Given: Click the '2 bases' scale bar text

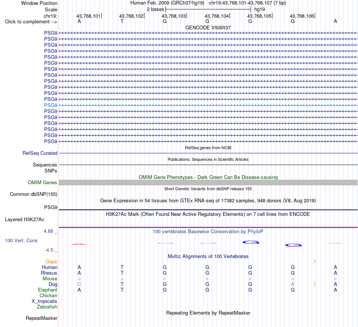Looking at the screenshot, I should click(155, 9).
